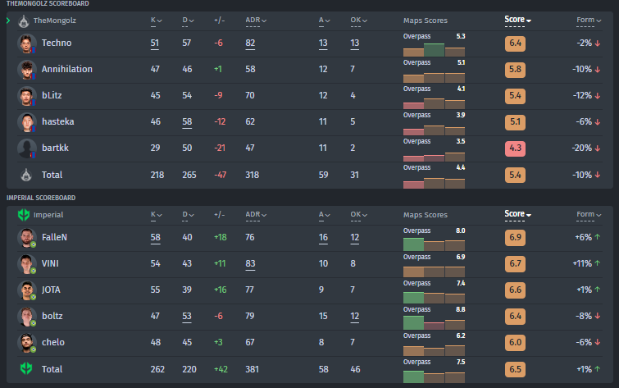Click boltz's player avatar

click(25, 317)
